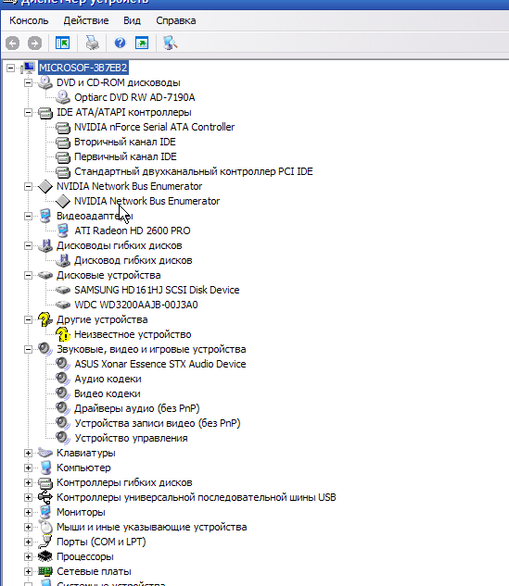
Task: Click Неизвестное устройство warning icon
Action: (63, 334)
